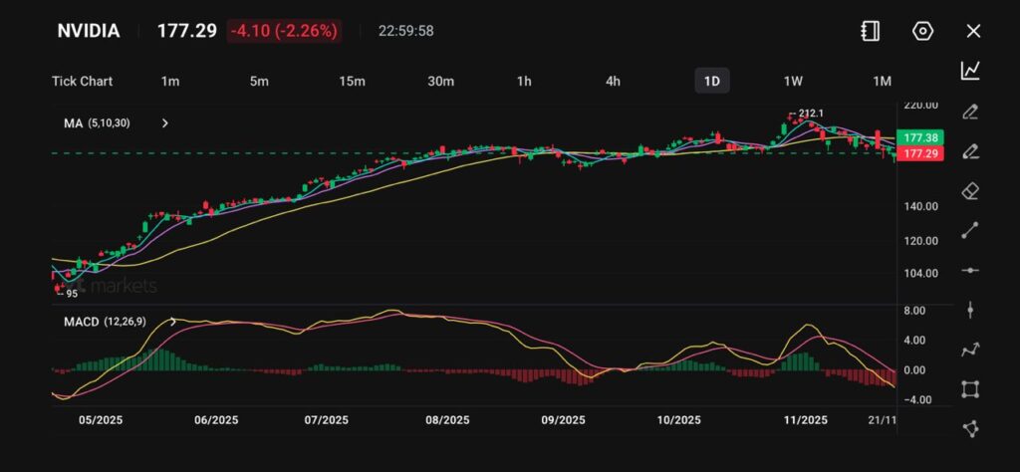Viewport: 1020px width, 472px height.
Task: Select the zigzag polyline arrow tool
Action: [970, 350]
